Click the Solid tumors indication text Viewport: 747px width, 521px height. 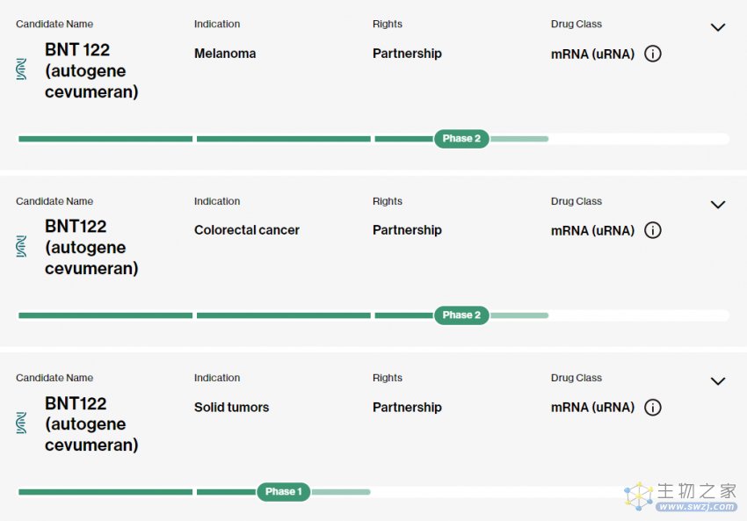click(231, 407)
